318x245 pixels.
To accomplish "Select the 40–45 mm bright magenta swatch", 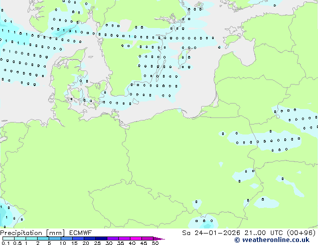I will coord(136,238).
